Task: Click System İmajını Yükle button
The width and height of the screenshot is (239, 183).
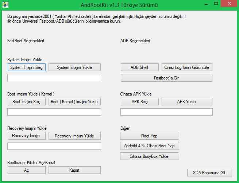Action: coord(74,67)
